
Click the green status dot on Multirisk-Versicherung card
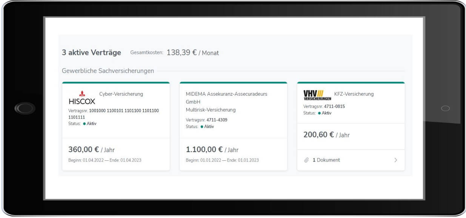coord(202,127)
